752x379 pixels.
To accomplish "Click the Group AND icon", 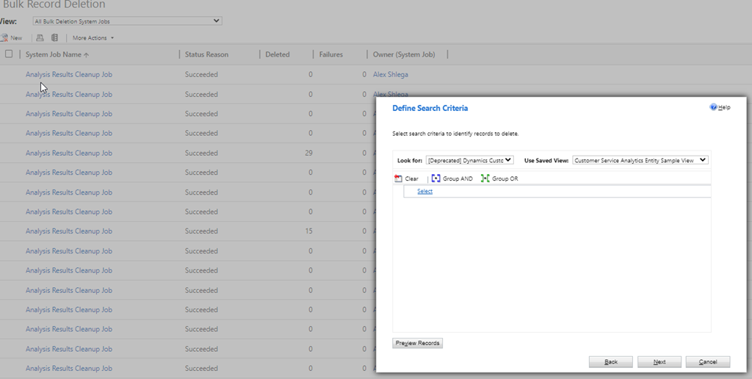I will [x=436, y=178].
